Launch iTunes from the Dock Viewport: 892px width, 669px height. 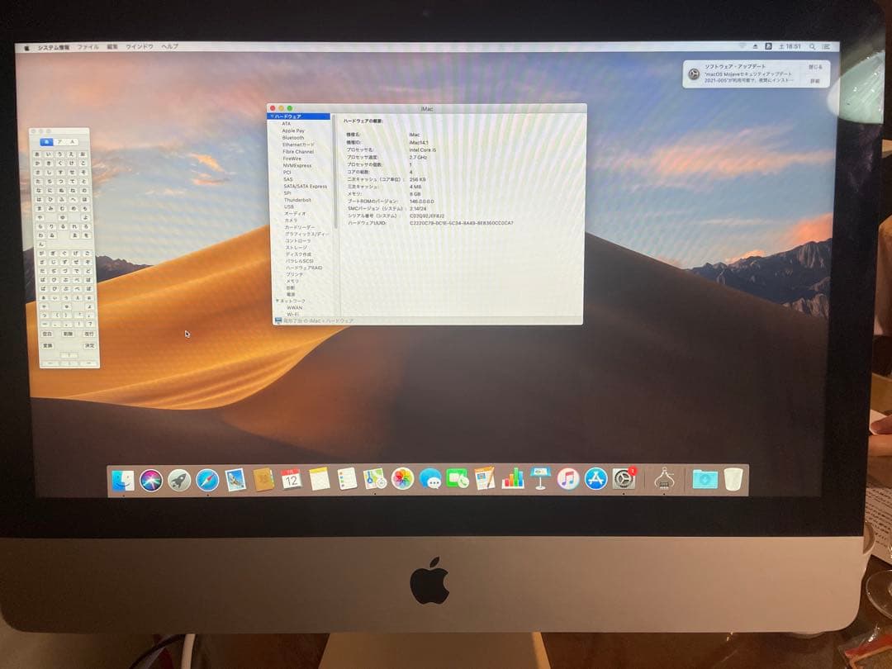tap(567, 479)
